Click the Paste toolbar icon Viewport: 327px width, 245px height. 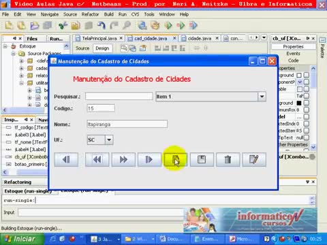89,25
